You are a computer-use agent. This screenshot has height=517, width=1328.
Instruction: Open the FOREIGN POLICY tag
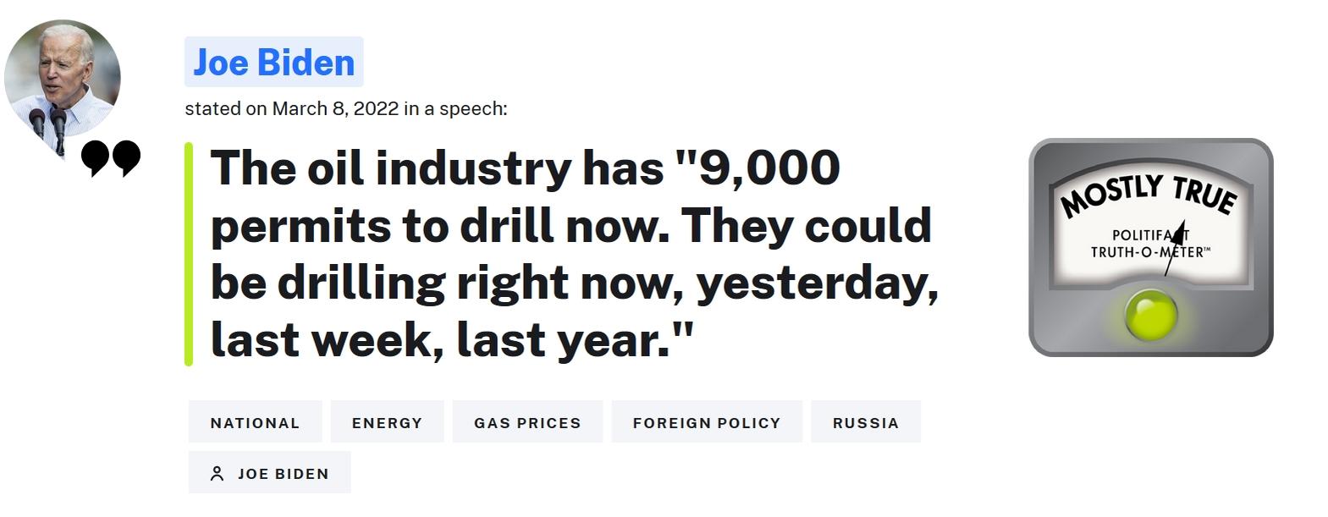707,422
